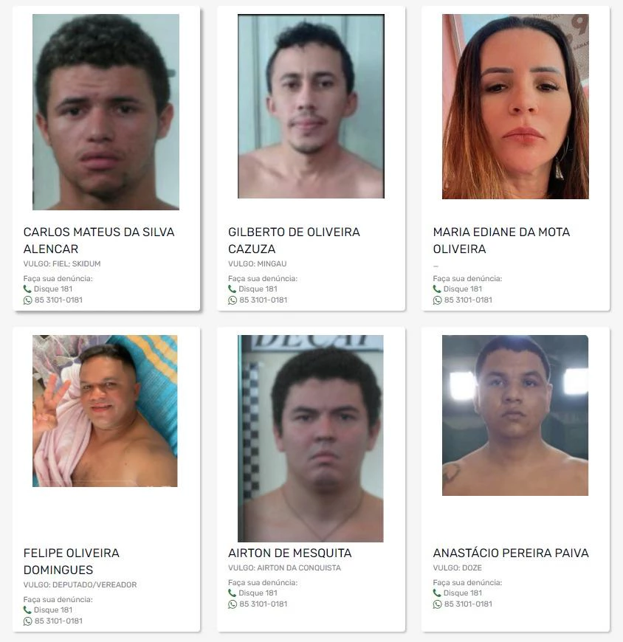Click WhatsApp icon on Maria Ediane card
Viewport: 623px width, 642px height.
[437, 300]
